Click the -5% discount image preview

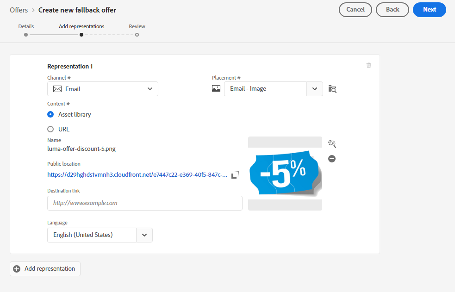coord(285,174)
